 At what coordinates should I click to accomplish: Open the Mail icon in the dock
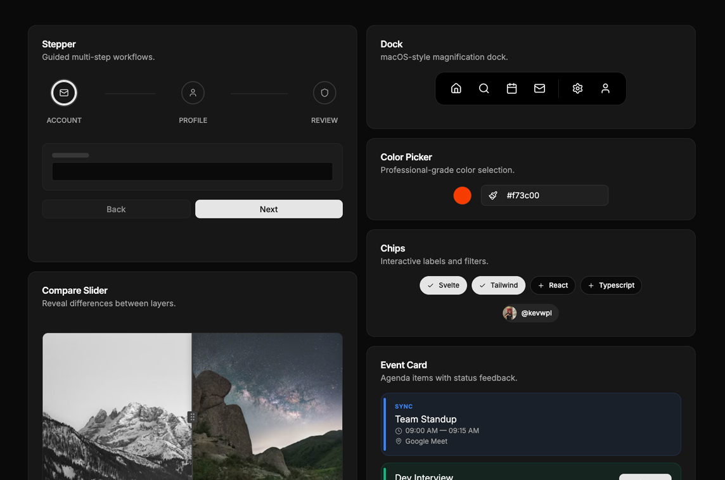click(539, 88)
